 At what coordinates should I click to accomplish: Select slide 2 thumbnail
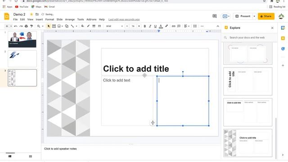tap(22, 58)
